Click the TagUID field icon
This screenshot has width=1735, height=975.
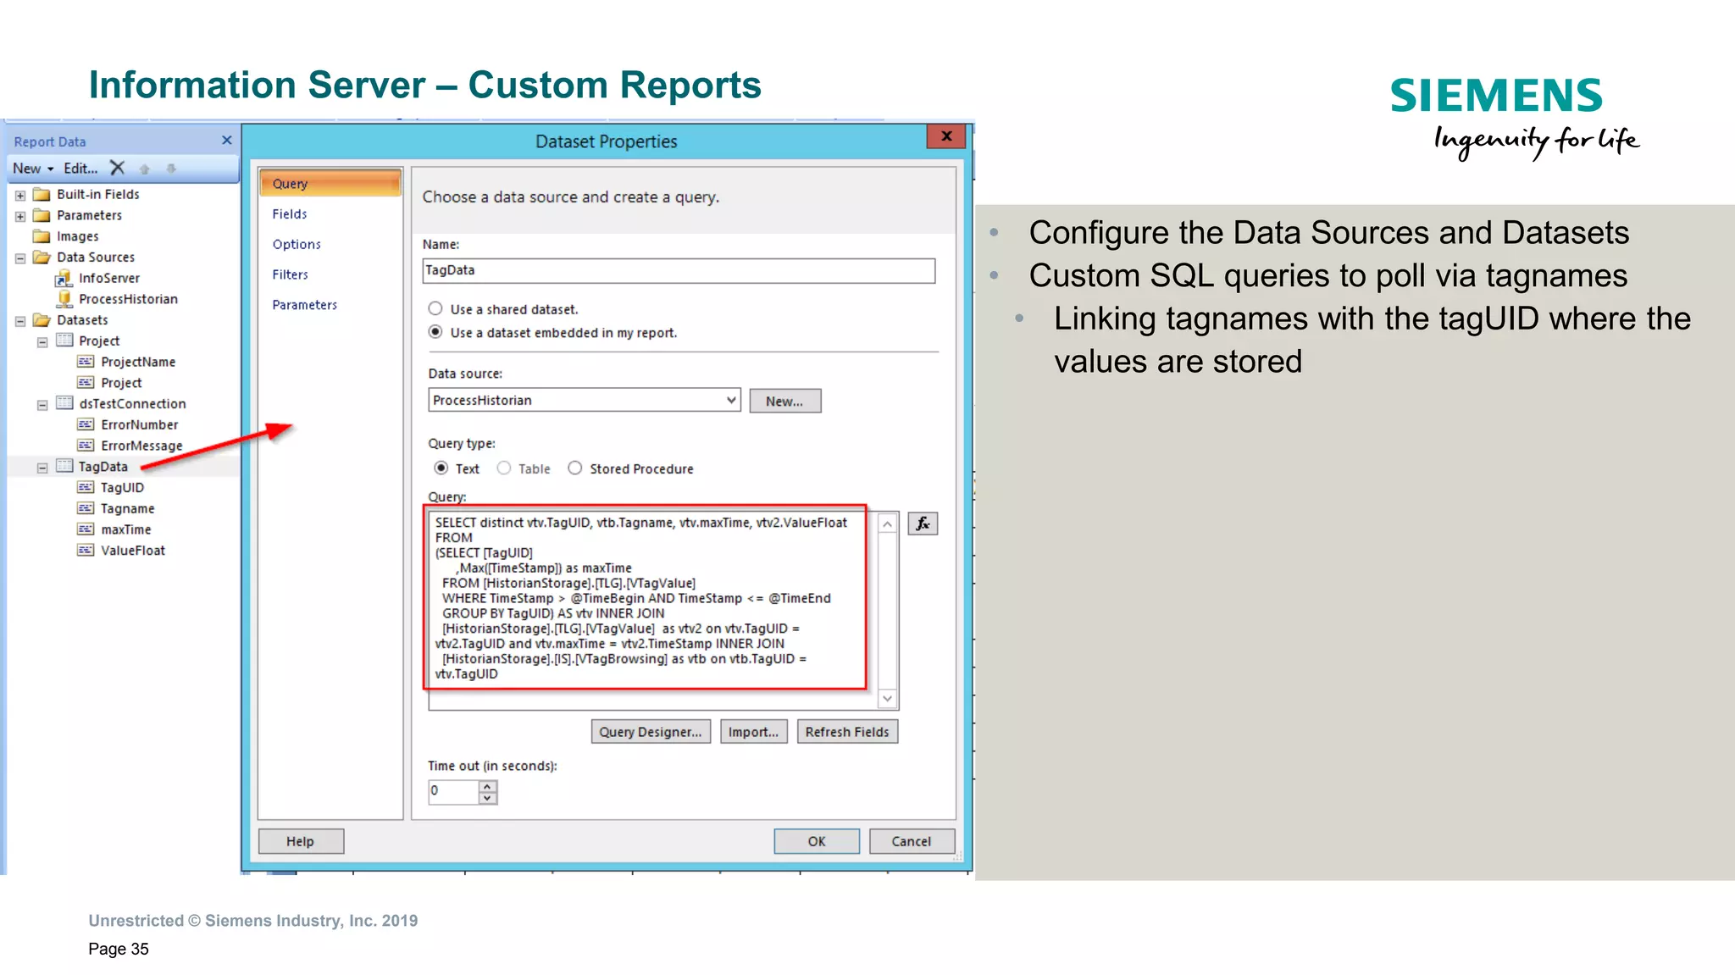[86, 487]
